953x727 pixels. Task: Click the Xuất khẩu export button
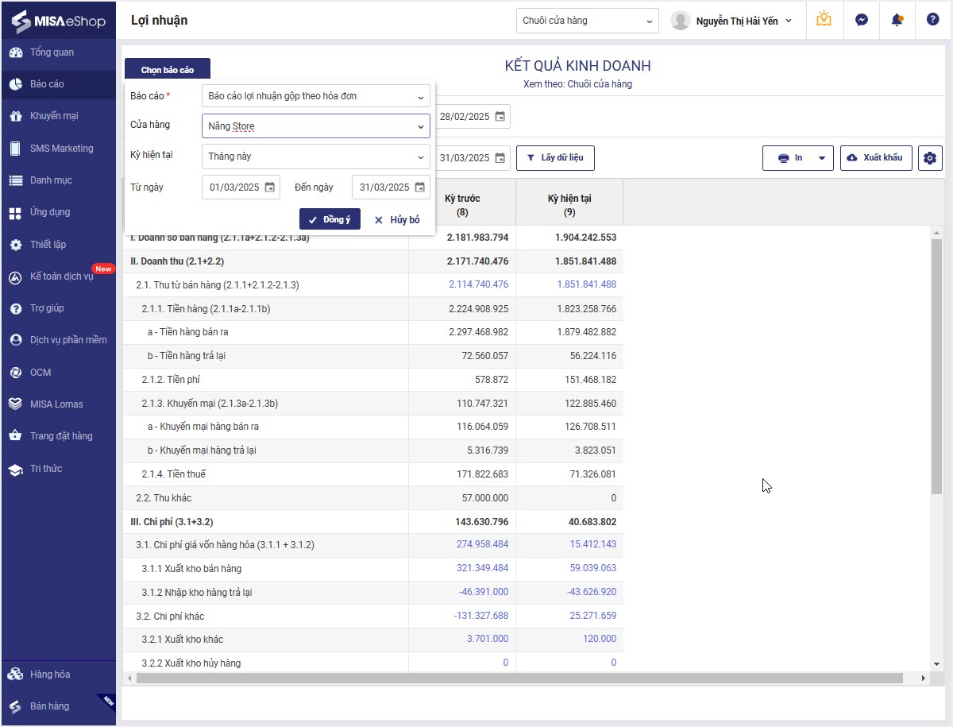click(x=875, y=157)
